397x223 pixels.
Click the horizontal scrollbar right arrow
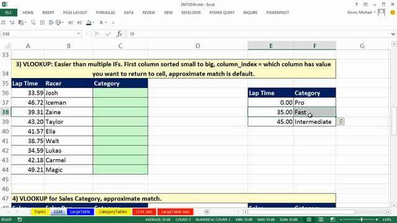(388, 212)
